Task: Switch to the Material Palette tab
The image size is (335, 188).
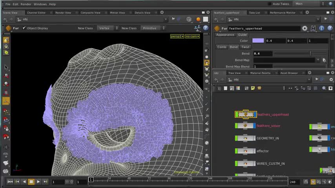Action: coord(260,73)
